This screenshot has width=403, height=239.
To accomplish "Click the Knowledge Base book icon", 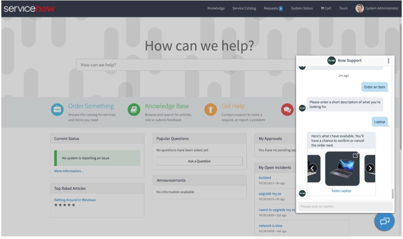I will 134,110.
